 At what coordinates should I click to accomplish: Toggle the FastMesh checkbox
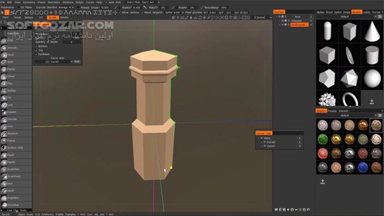[x=37, y=54]
